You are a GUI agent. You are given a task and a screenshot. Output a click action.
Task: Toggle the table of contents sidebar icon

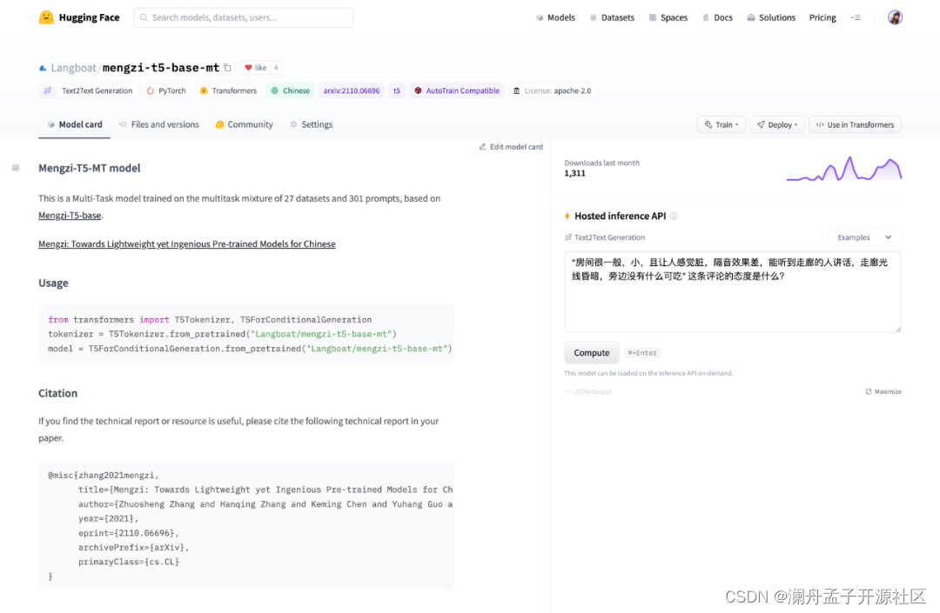pos(16,168)
